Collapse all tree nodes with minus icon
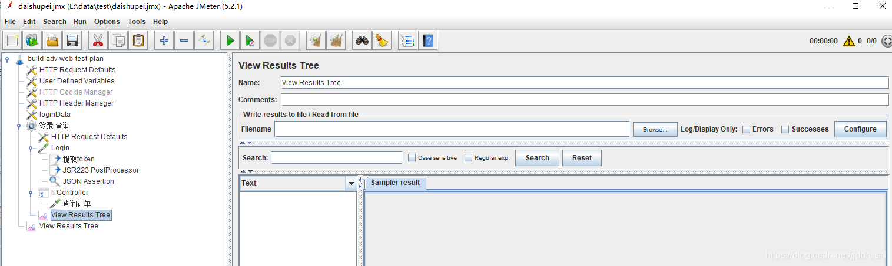The image size is (892, 266). 184,41
